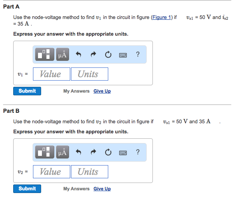
Task: Select the v1 Value input field
Action: pyautogui.click(x=52, y=74)
